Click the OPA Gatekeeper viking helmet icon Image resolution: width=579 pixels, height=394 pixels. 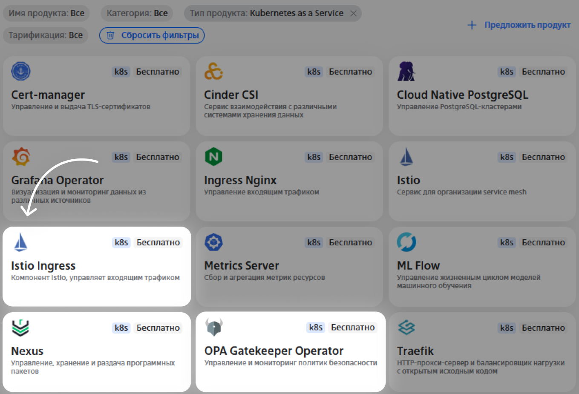213,327
